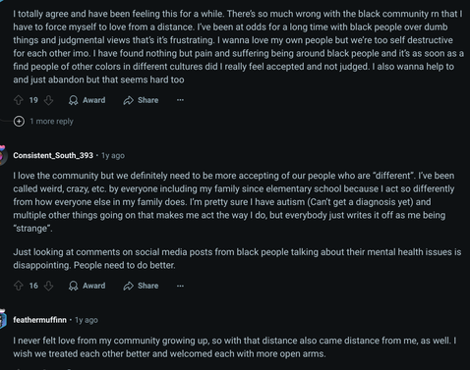470x370 pixels.
Task: Click Consistent_South_393's avatar thumbnail
Action: pyautogui.click(x=3, y=156)
